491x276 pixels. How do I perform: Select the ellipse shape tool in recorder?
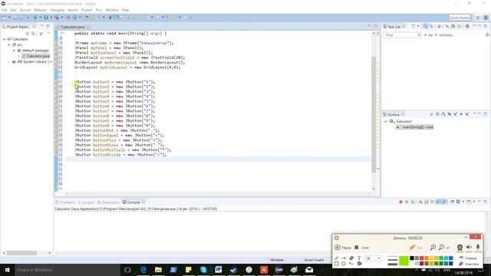pos(344,264)
